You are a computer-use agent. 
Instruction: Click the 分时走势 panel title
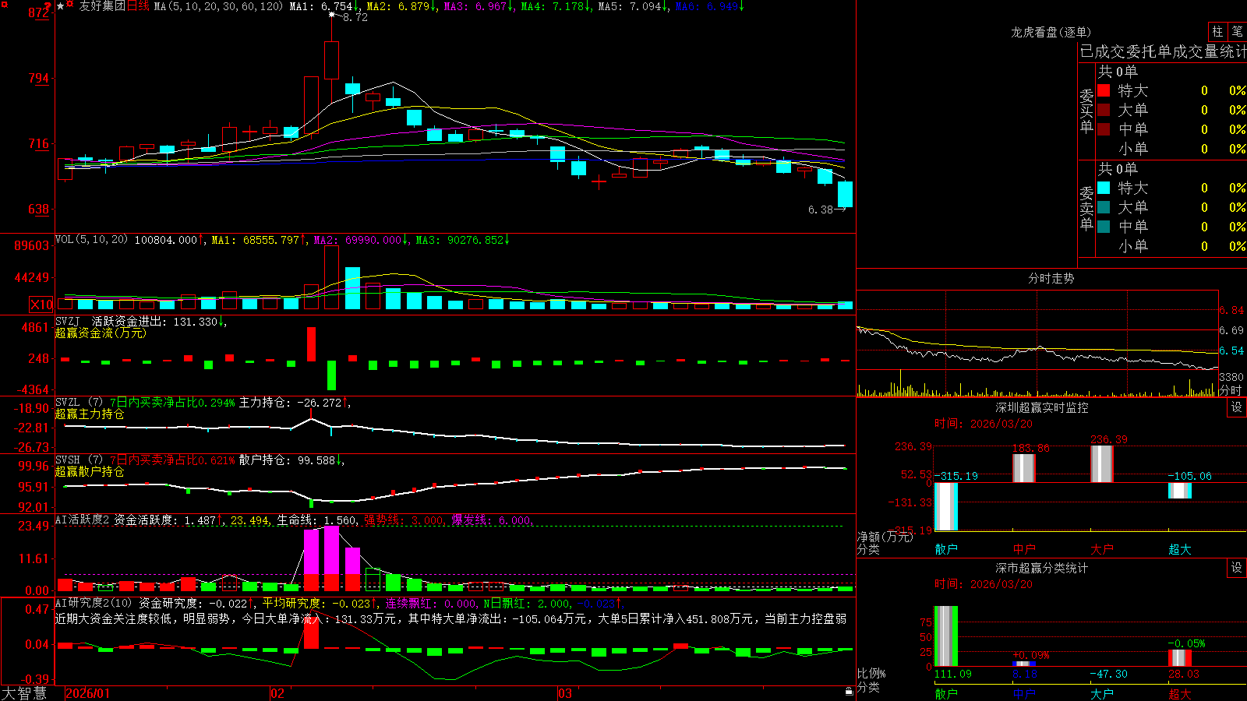[1051, 278]
